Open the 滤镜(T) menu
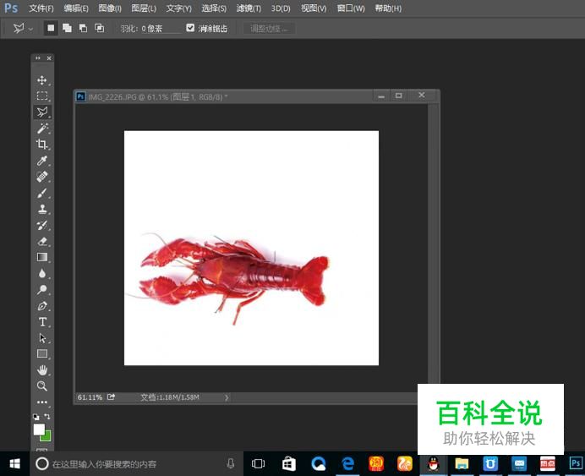 249,8
